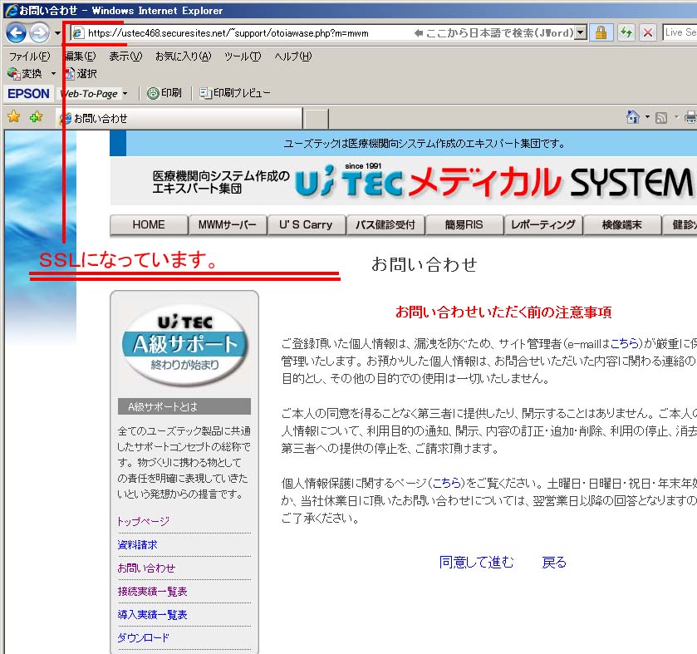This screenshot has width=697, height=654.
Task: Click the green Refresh page icon
Action: click(626, 33)
